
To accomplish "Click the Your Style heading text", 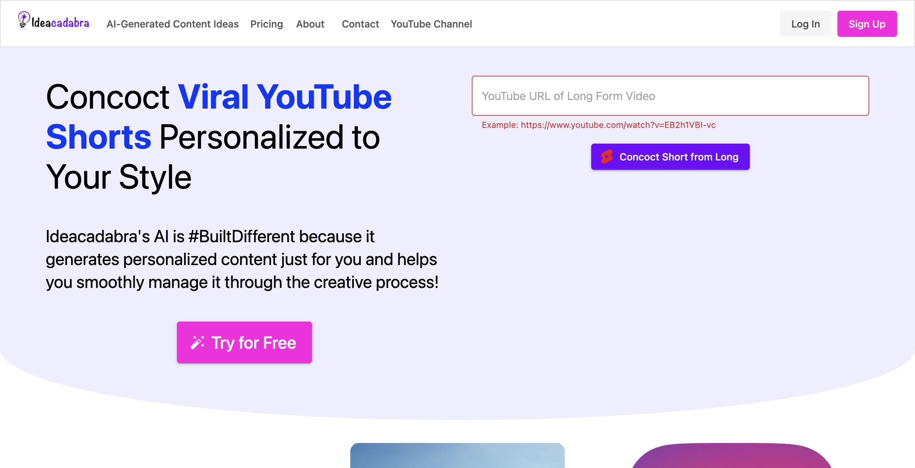I will point(119,177).
